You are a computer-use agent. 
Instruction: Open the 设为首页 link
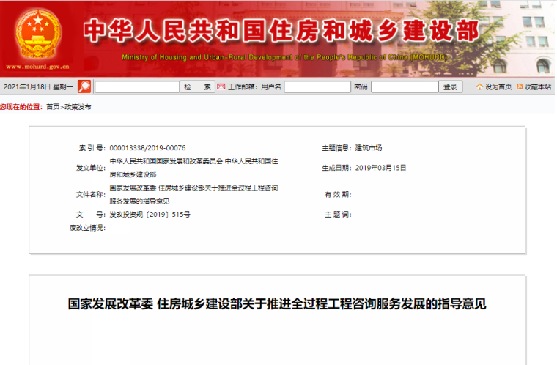coord(498,86)
